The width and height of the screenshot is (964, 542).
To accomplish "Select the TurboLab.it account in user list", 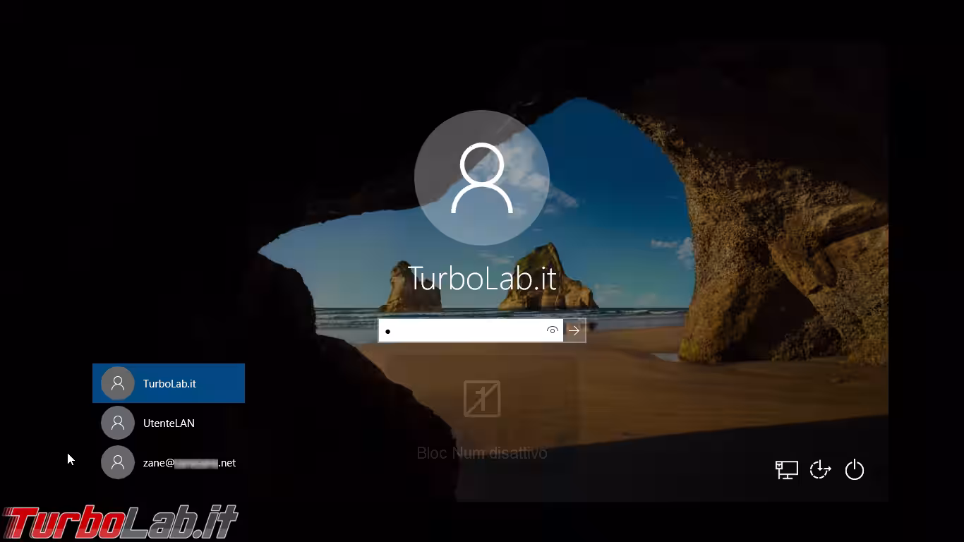I will pyautogui.click(x=169, y=383).
